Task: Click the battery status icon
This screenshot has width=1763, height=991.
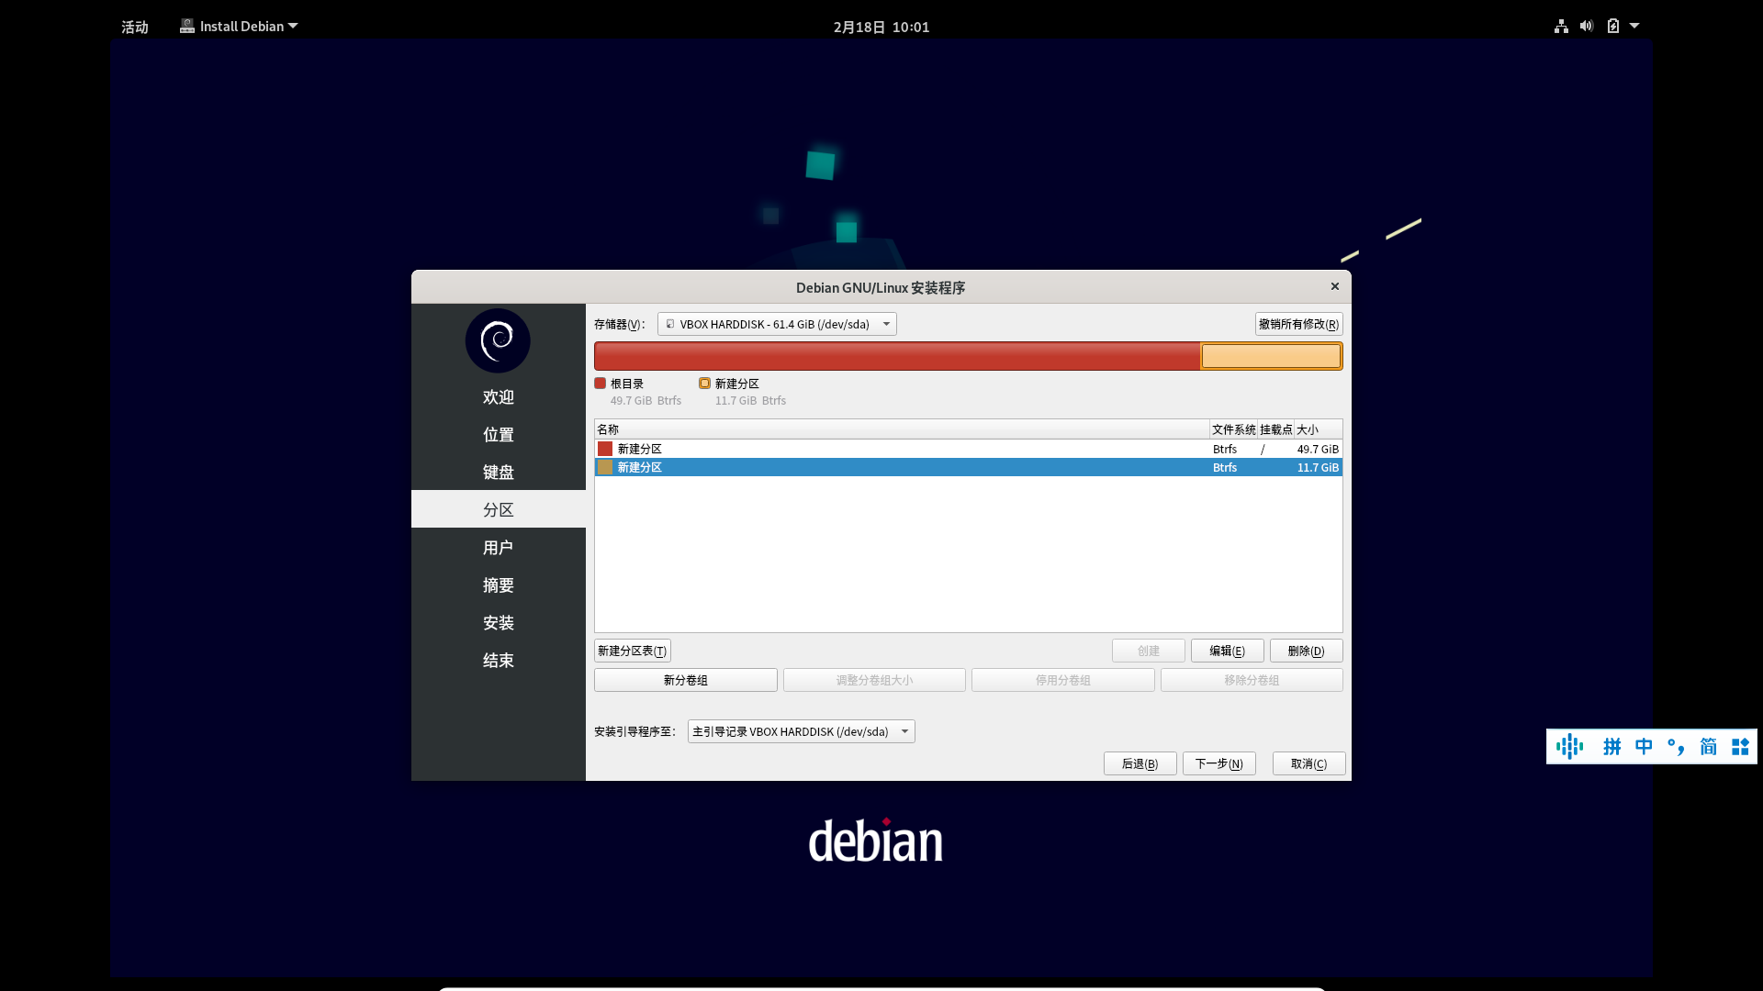Action: point(1612,26)
